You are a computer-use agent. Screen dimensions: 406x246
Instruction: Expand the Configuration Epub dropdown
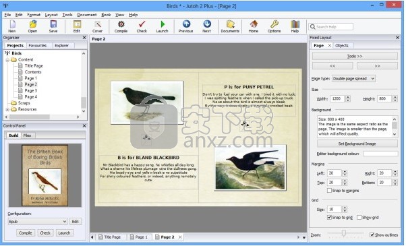(38, 222)
